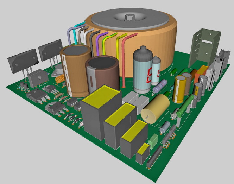Select the smallest yellow-topped gray block

coord(143,153)
